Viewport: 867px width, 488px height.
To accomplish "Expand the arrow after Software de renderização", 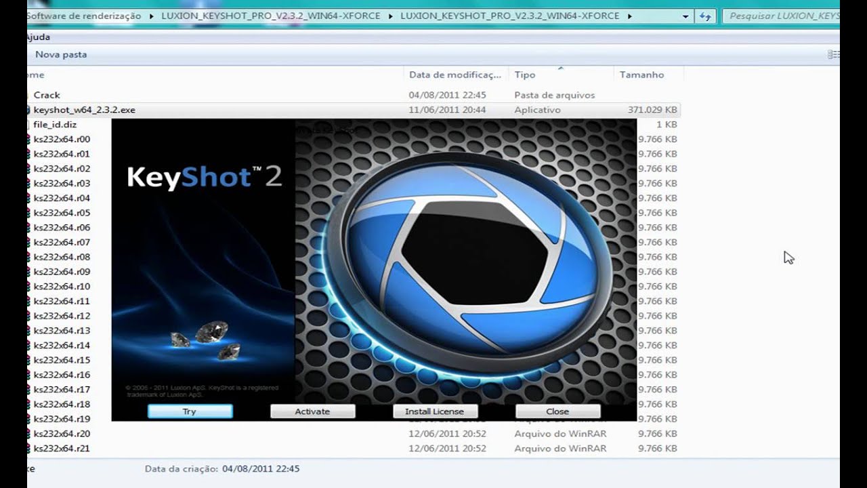I will (x=152, y=16).
